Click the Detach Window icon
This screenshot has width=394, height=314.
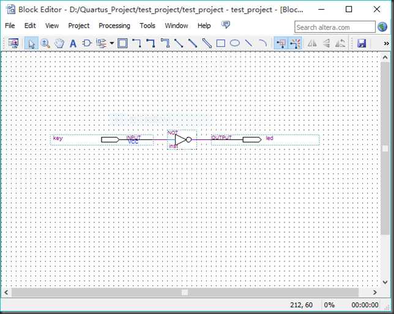13,43
